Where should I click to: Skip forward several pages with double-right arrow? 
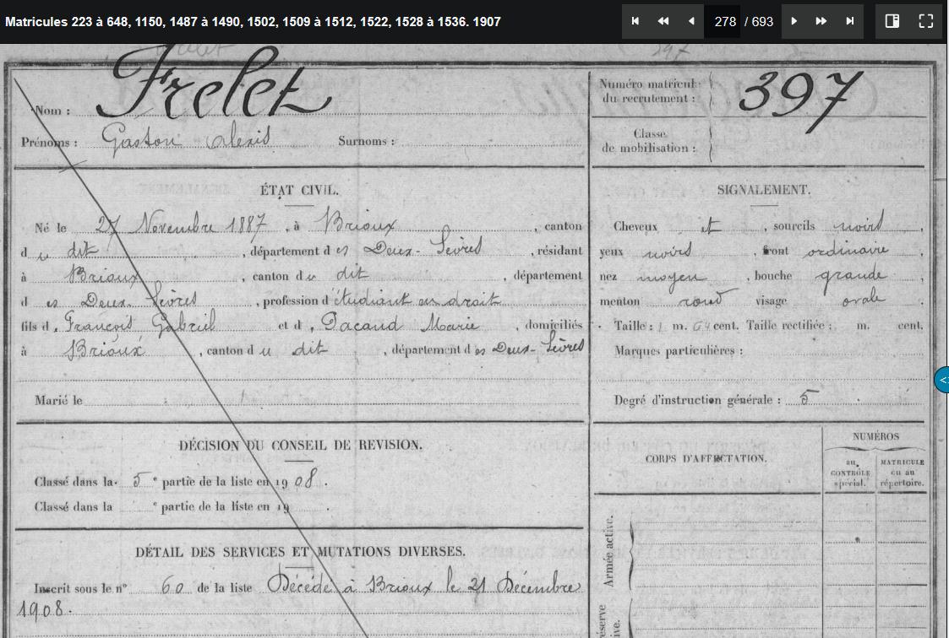[821, 22]
